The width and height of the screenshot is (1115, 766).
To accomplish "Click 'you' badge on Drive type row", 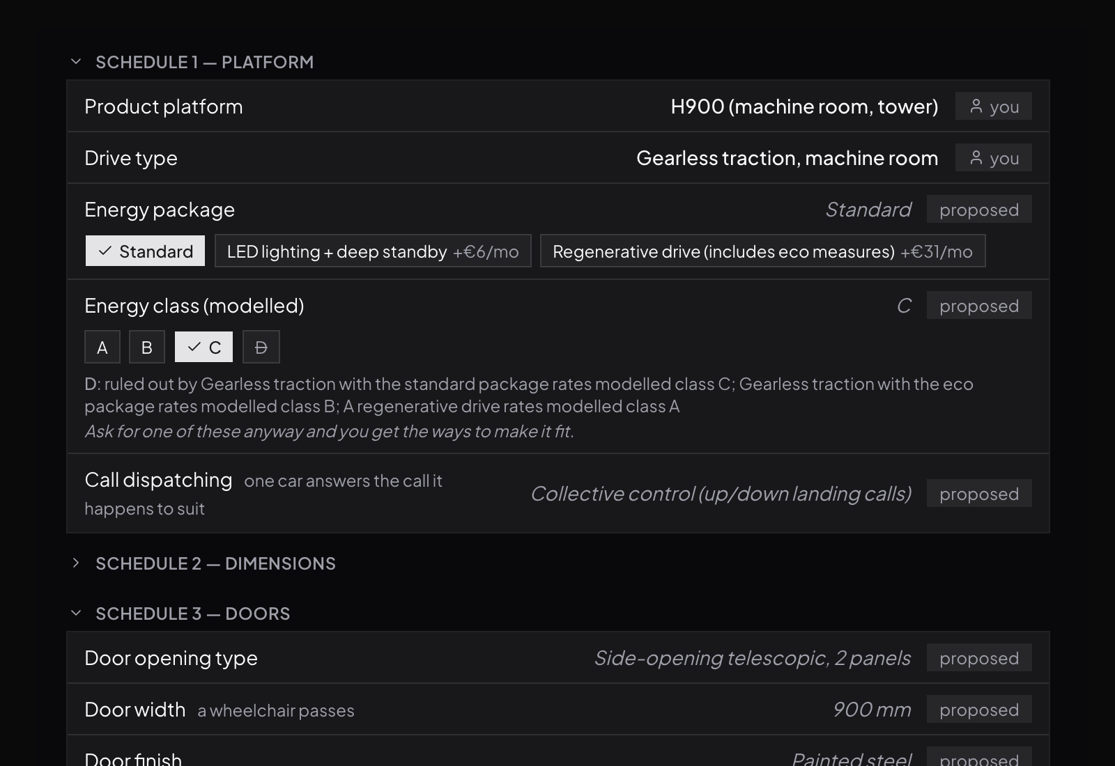I will (994, 158).
